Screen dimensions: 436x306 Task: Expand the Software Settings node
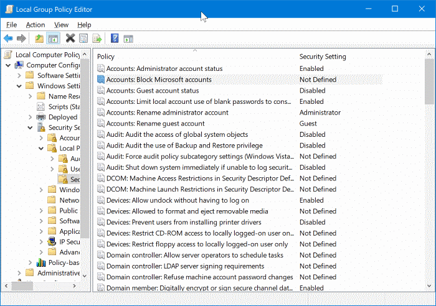tap(19, 75)
